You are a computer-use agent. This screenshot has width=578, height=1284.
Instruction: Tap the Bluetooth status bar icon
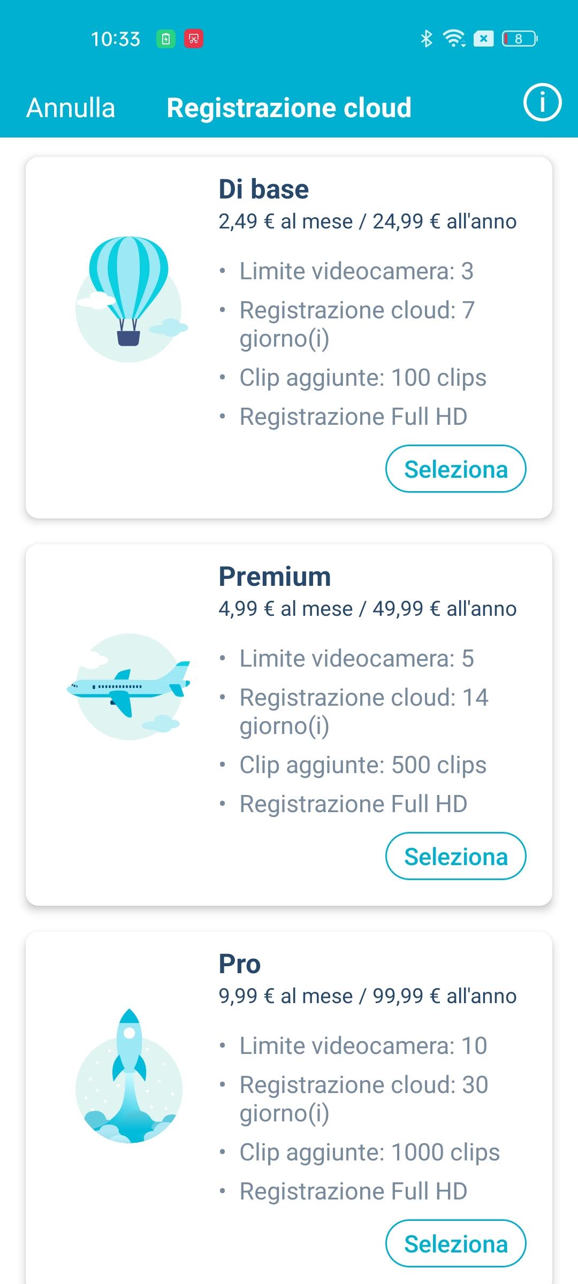click(426, 39)
